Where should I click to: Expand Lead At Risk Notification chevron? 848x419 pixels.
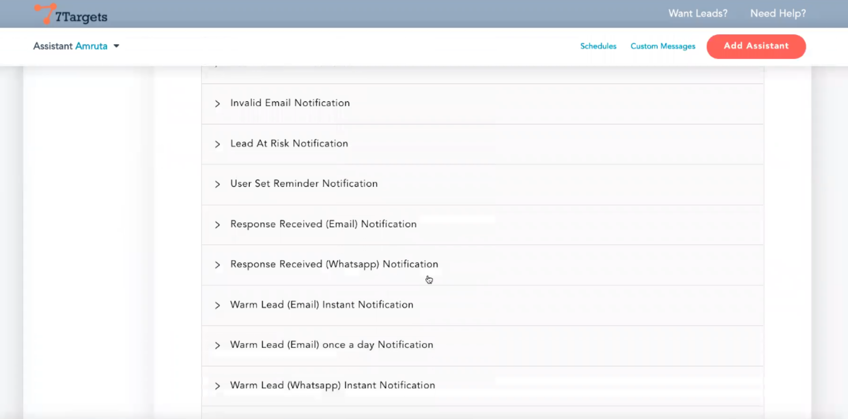pos(217,144)
